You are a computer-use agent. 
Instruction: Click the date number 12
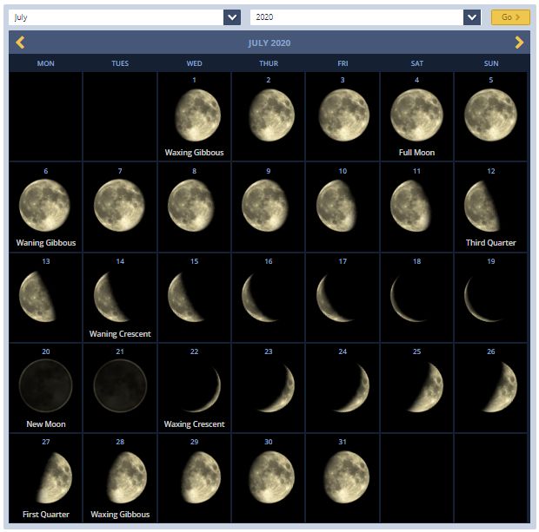[491, 171]
